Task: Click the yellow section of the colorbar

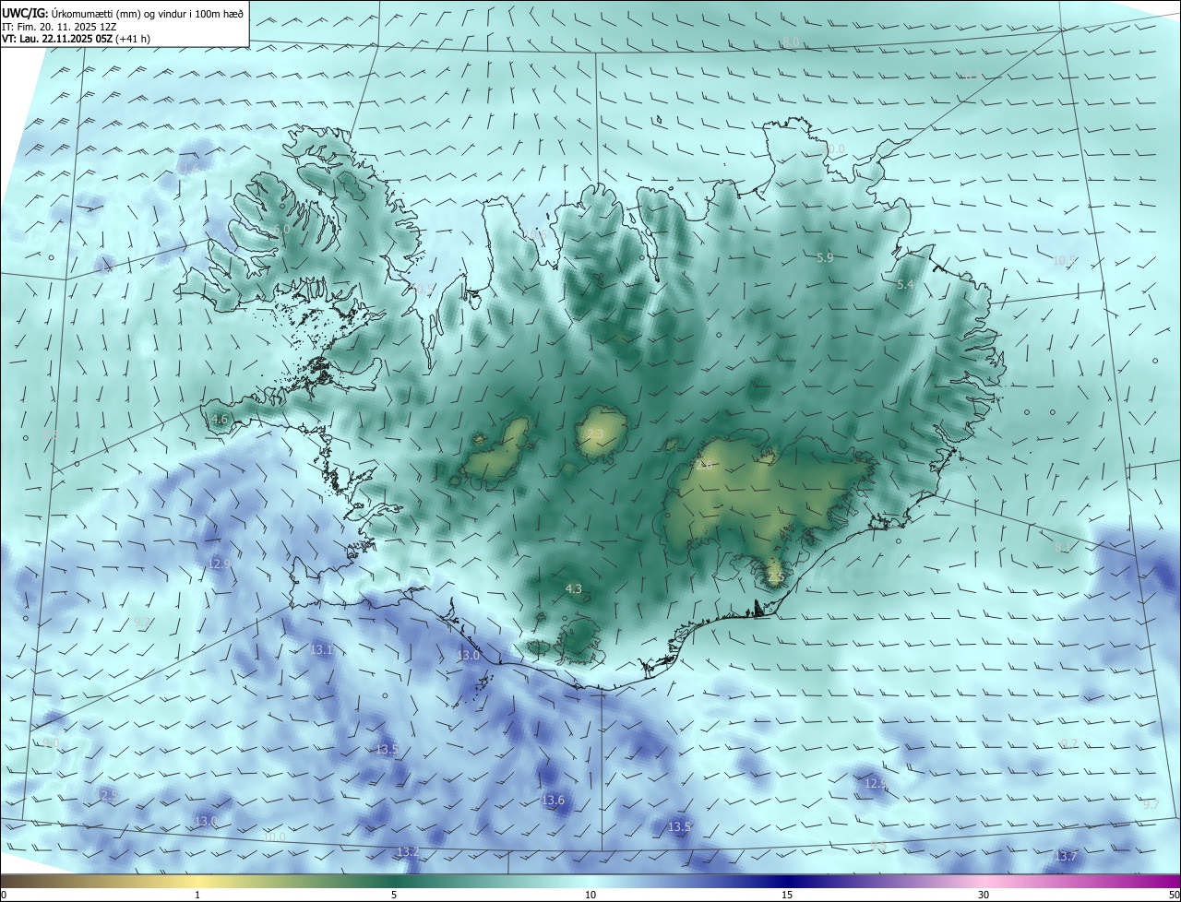Action: click(x=197, y=881)
